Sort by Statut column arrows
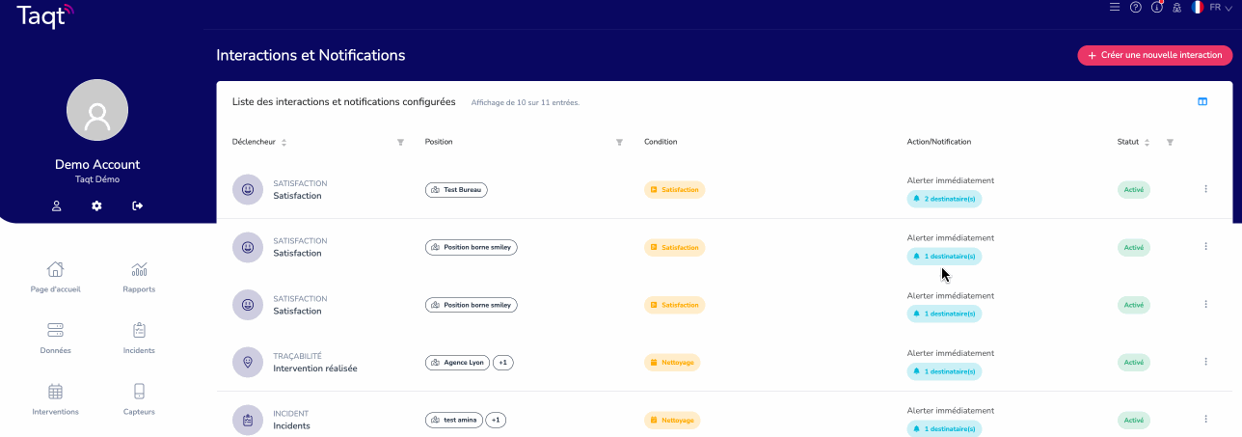Viewport: 1242px width, 437px height. [1147, 143]
